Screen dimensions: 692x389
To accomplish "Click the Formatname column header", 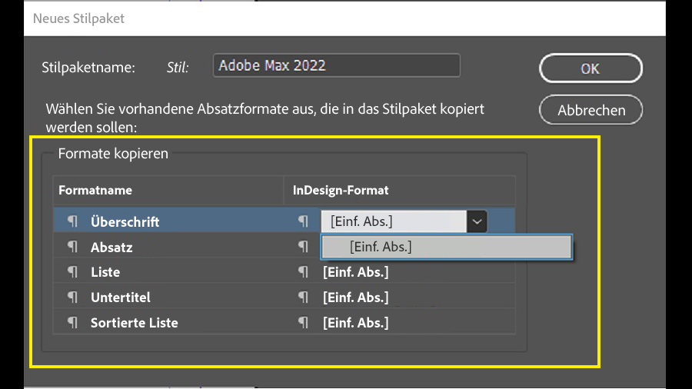I will [95, 190].
